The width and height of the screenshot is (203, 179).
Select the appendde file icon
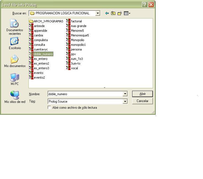point(31,31)
